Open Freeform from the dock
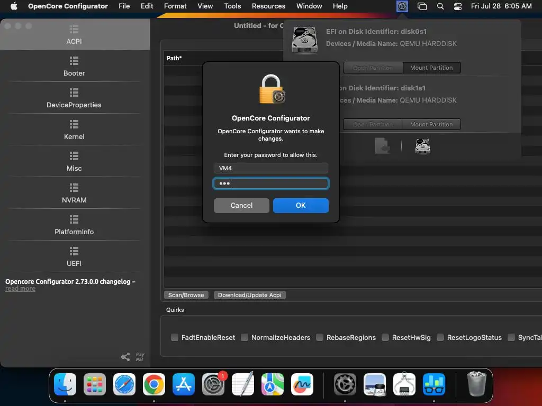The width and height of the screenshot is (542, 406). click(302, 384)
